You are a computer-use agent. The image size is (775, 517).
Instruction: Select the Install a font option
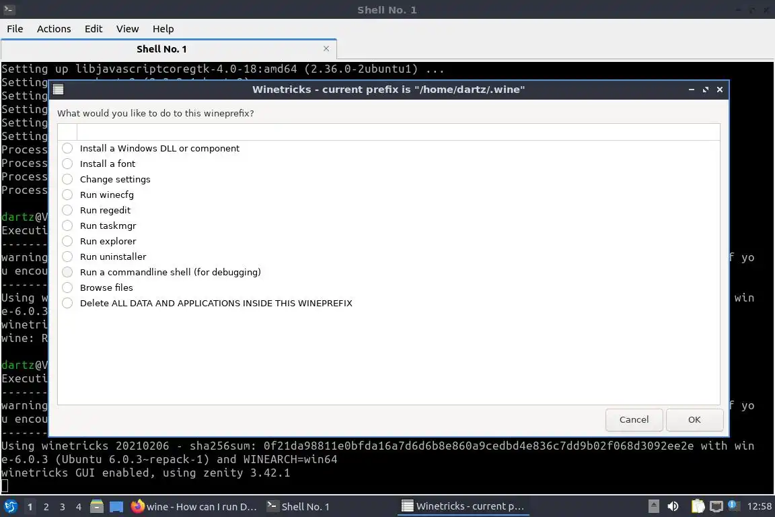(67, 164)
